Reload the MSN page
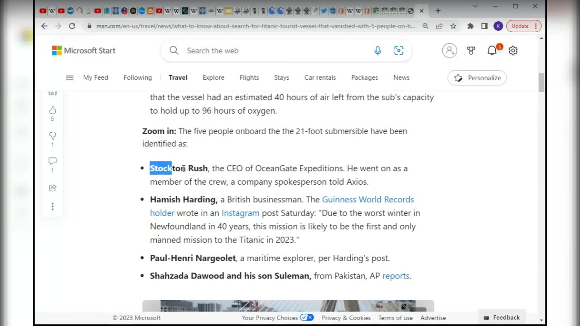This screenshot has width=580, height=326. pyautogui.click(x=72, y=26)
